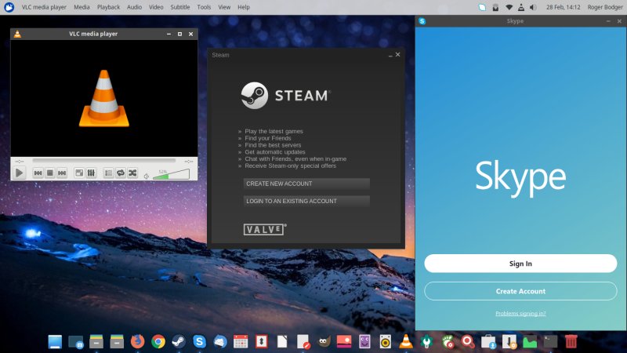Image resolution: width=627 pixels, height=353 pixels.
Task: Stop playback in VLC
Action: pyautogui.click(x=50, y=173)
